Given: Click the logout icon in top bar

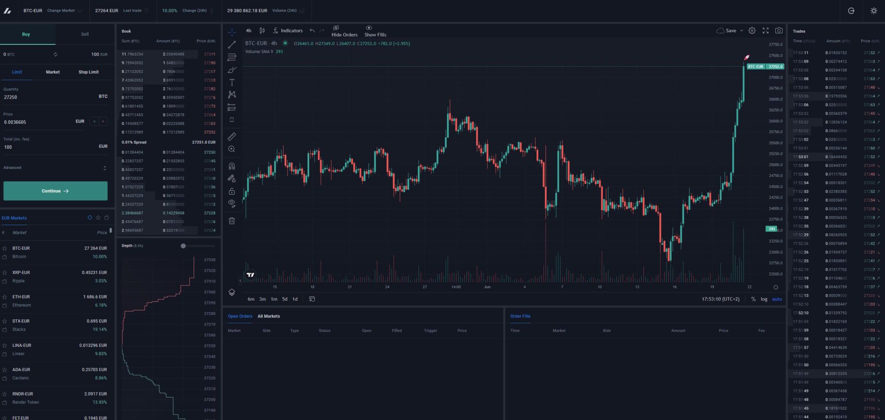Looking at the screenshot, I should click(x=851, y=11).
